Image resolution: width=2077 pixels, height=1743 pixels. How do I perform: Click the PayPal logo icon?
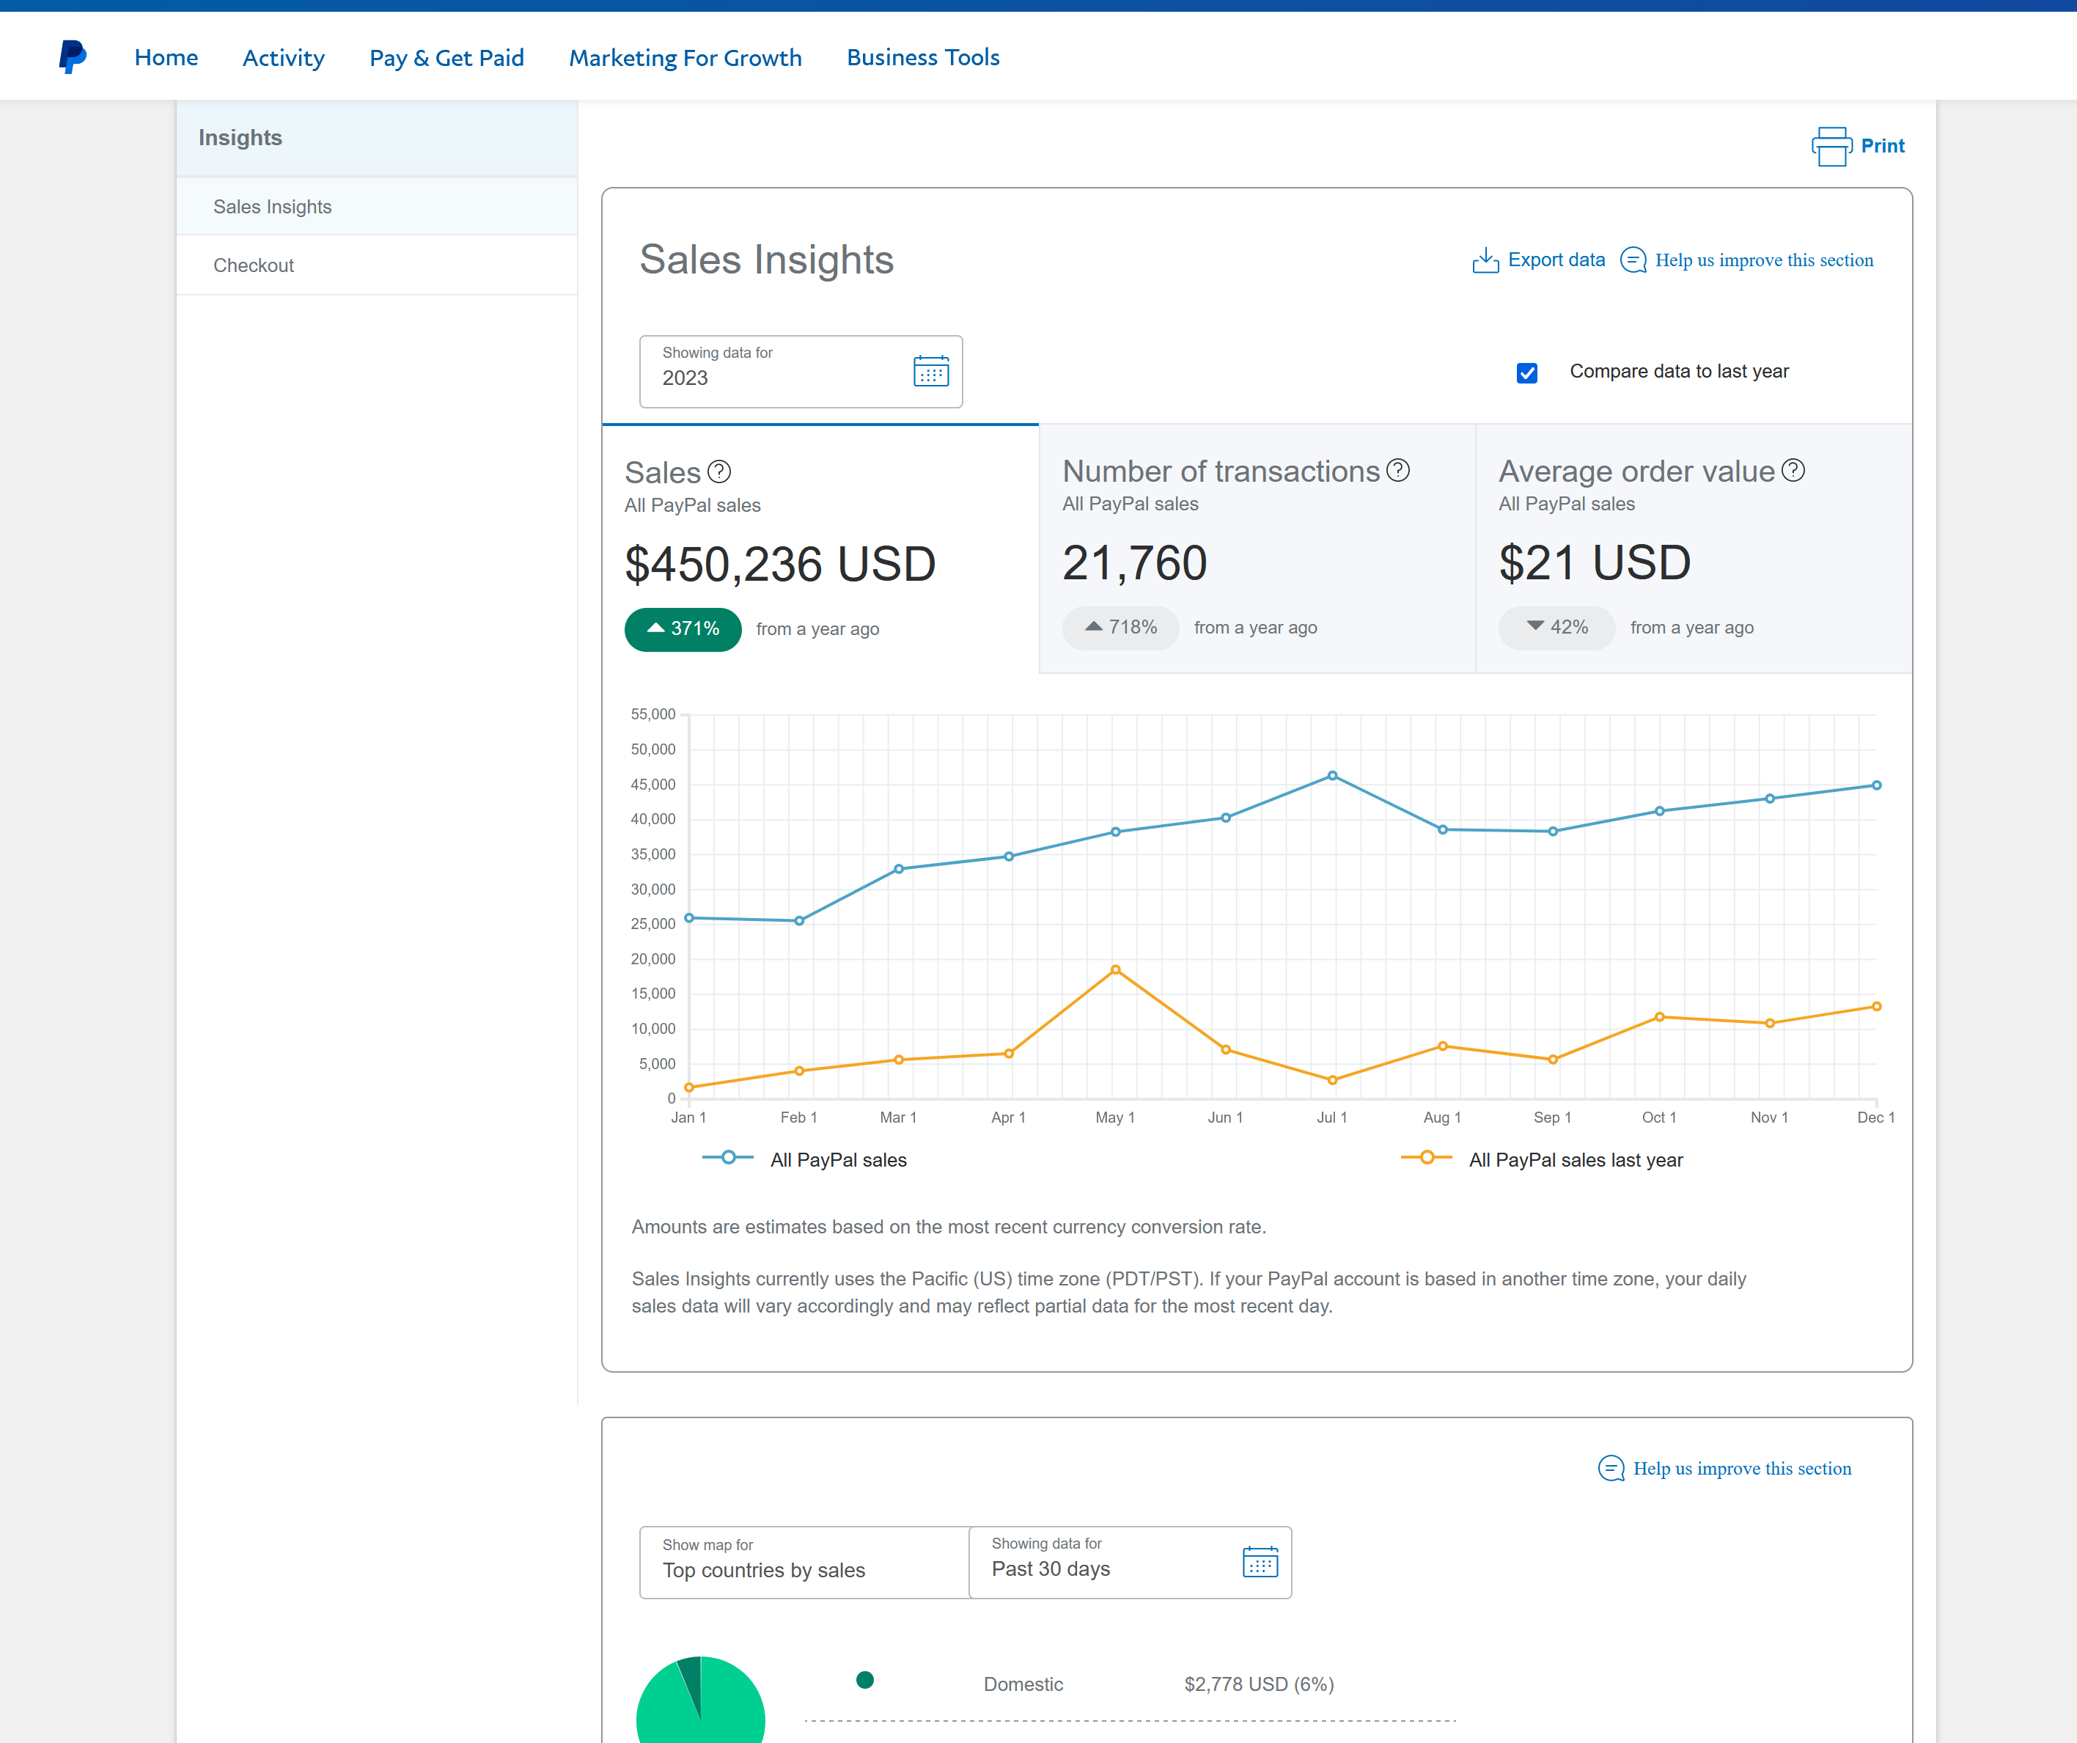click(x=72, y=56)
